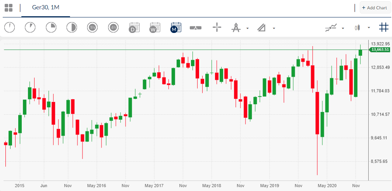
Task: Select the candlestick chart type icon
Action: pyautogui.click(x=358, y=28)
